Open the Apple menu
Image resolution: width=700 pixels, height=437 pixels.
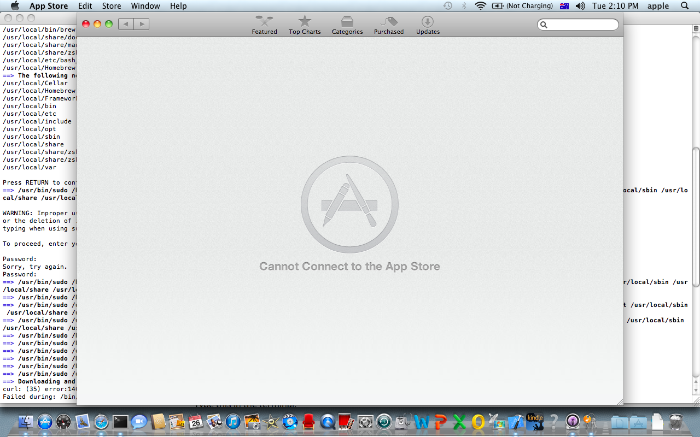coord(15,6)
